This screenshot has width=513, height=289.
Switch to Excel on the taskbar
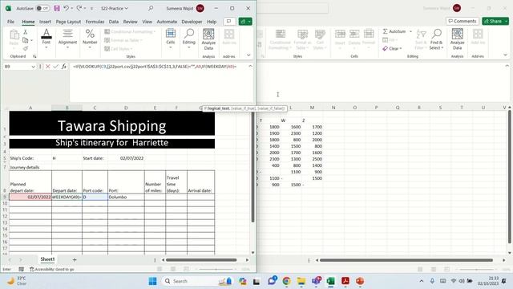(x=330, y=281)
